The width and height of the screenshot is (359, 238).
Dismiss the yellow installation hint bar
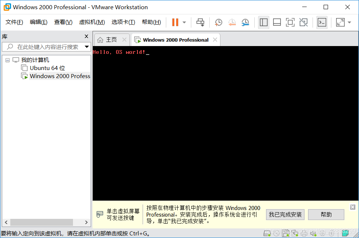(x=353, y=207)
